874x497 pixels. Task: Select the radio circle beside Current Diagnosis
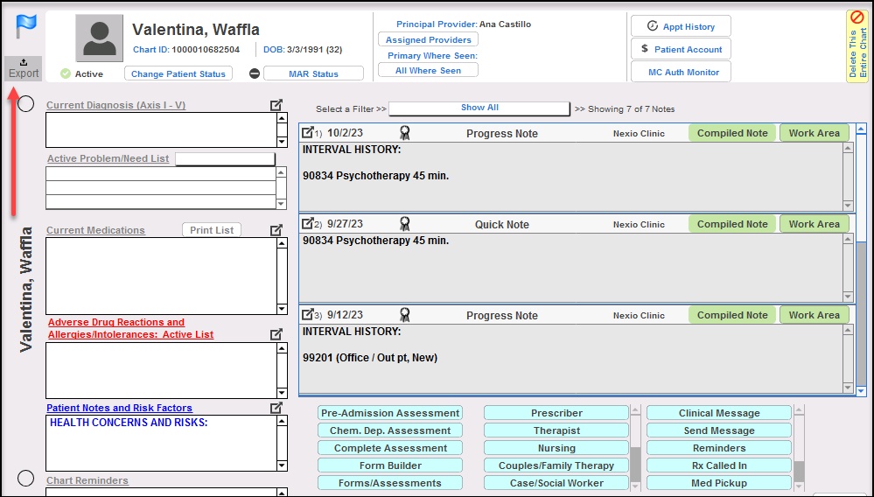click(26, 104)
